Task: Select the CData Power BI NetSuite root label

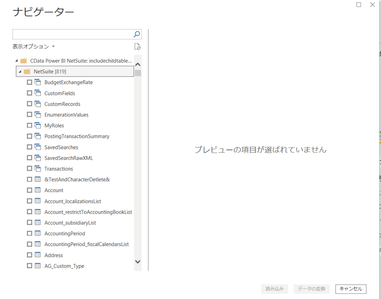Action: pyautogui.click(x=81, y=61)
